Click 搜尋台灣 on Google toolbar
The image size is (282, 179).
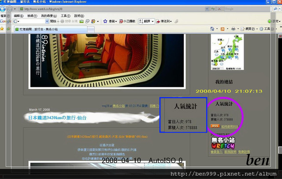[69, 21]
